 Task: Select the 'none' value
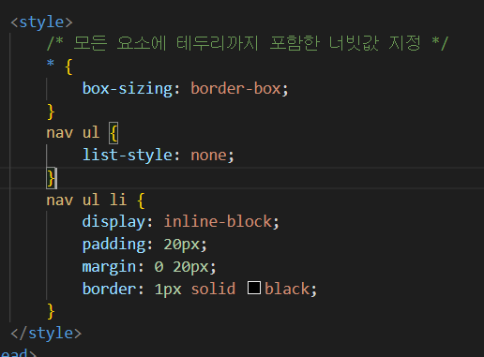(208, 156)
